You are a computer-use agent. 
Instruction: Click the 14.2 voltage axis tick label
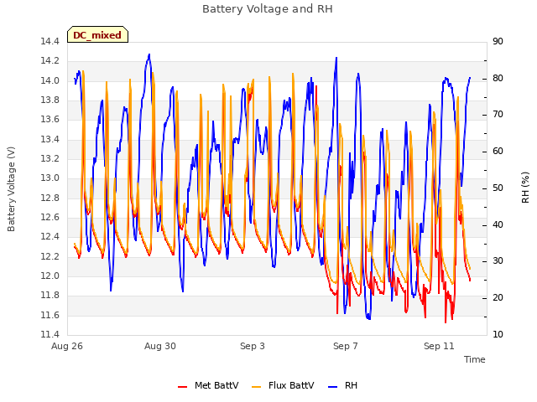pyautogui.click(x=50, y=61)
